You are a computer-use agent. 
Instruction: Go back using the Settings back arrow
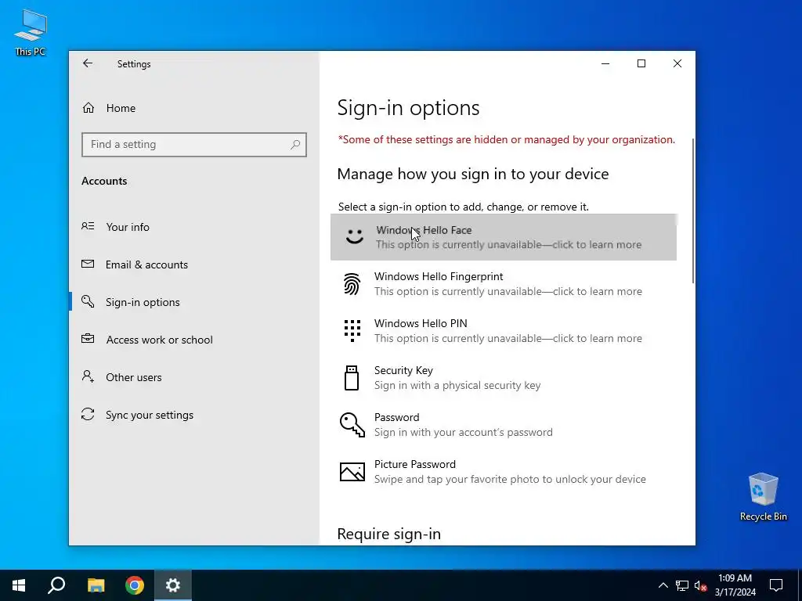tap(88, 63)
